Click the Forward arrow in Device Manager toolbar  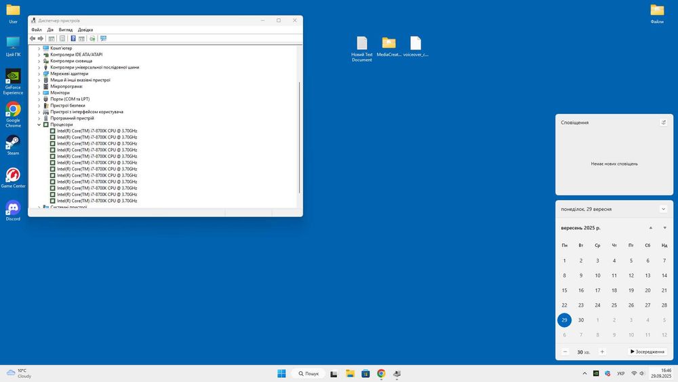tap(40, 39)
